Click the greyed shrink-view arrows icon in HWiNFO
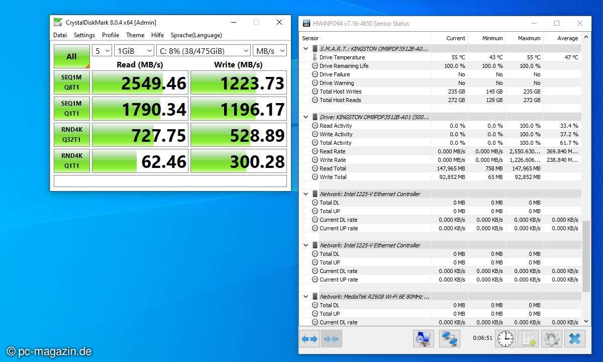This screenshot has width=603, height=362. tap(332, 339)
